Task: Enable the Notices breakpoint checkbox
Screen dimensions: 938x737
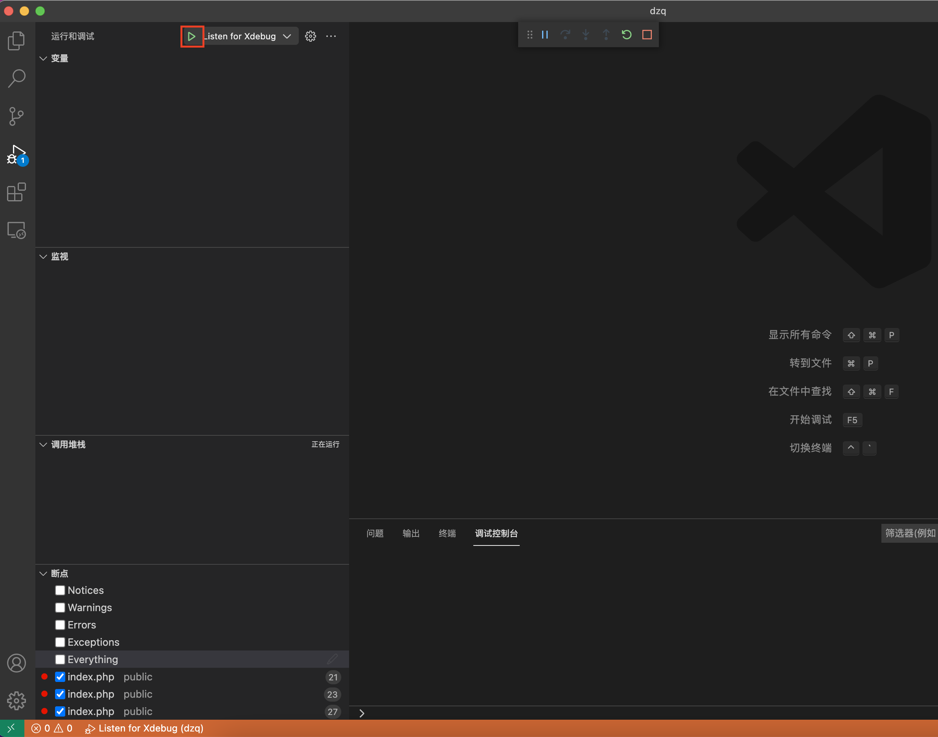Action: click(x=60, y=590)
